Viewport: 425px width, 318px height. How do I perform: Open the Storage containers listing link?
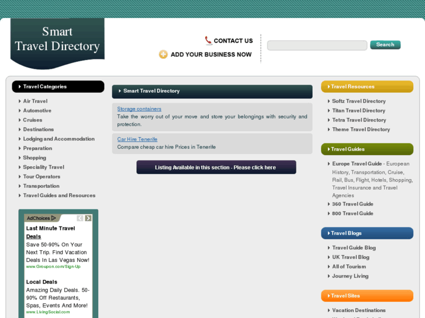pos(139,109)
